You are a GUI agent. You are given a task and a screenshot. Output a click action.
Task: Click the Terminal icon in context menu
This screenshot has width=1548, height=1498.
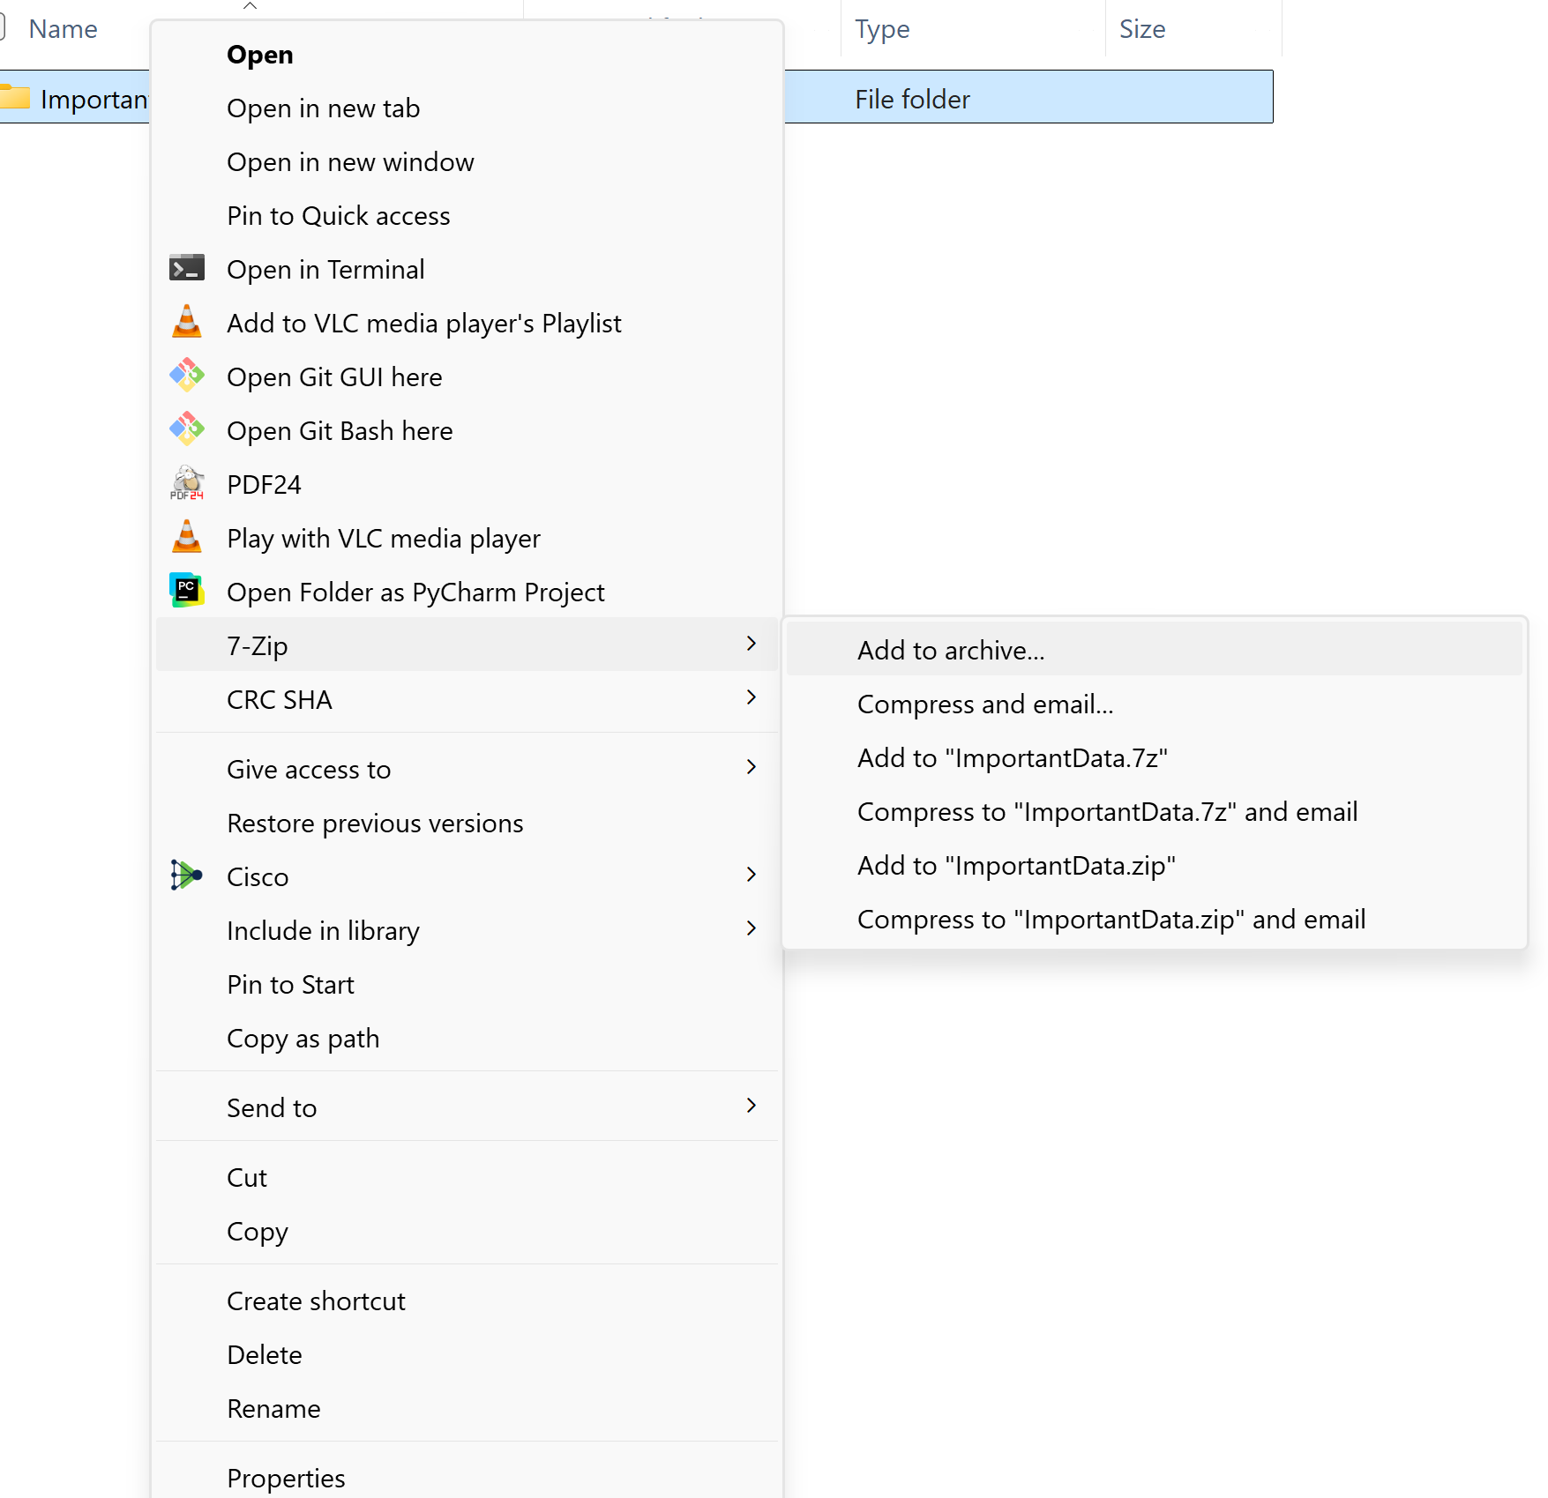click(186, 269)
